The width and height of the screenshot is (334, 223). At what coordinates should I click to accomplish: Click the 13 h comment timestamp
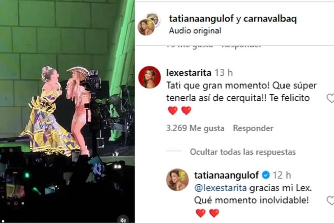pos(224,73)
